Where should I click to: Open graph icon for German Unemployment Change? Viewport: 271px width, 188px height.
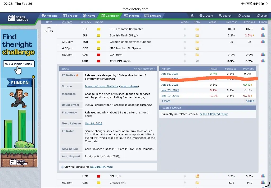coord(263,42)
